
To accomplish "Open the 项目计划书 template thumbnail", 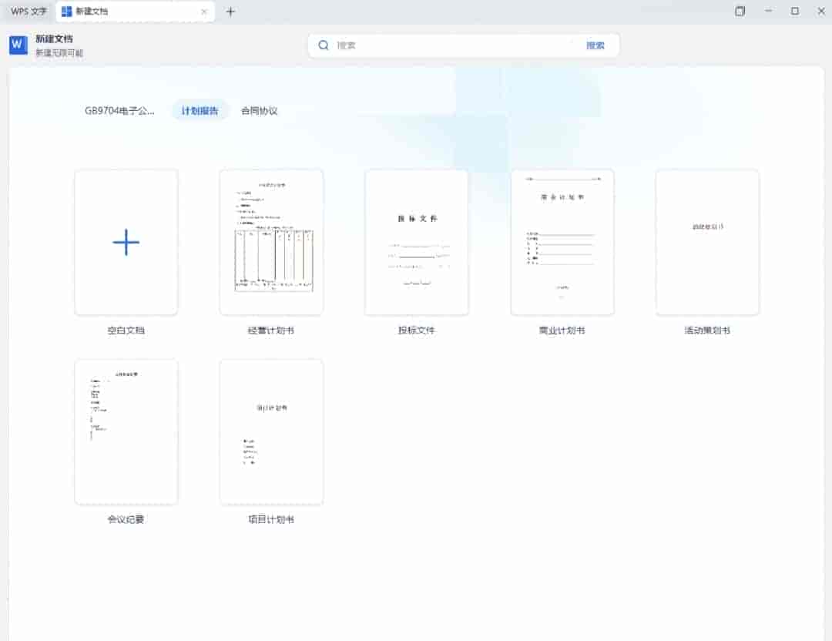I will (x=271, y=431).
